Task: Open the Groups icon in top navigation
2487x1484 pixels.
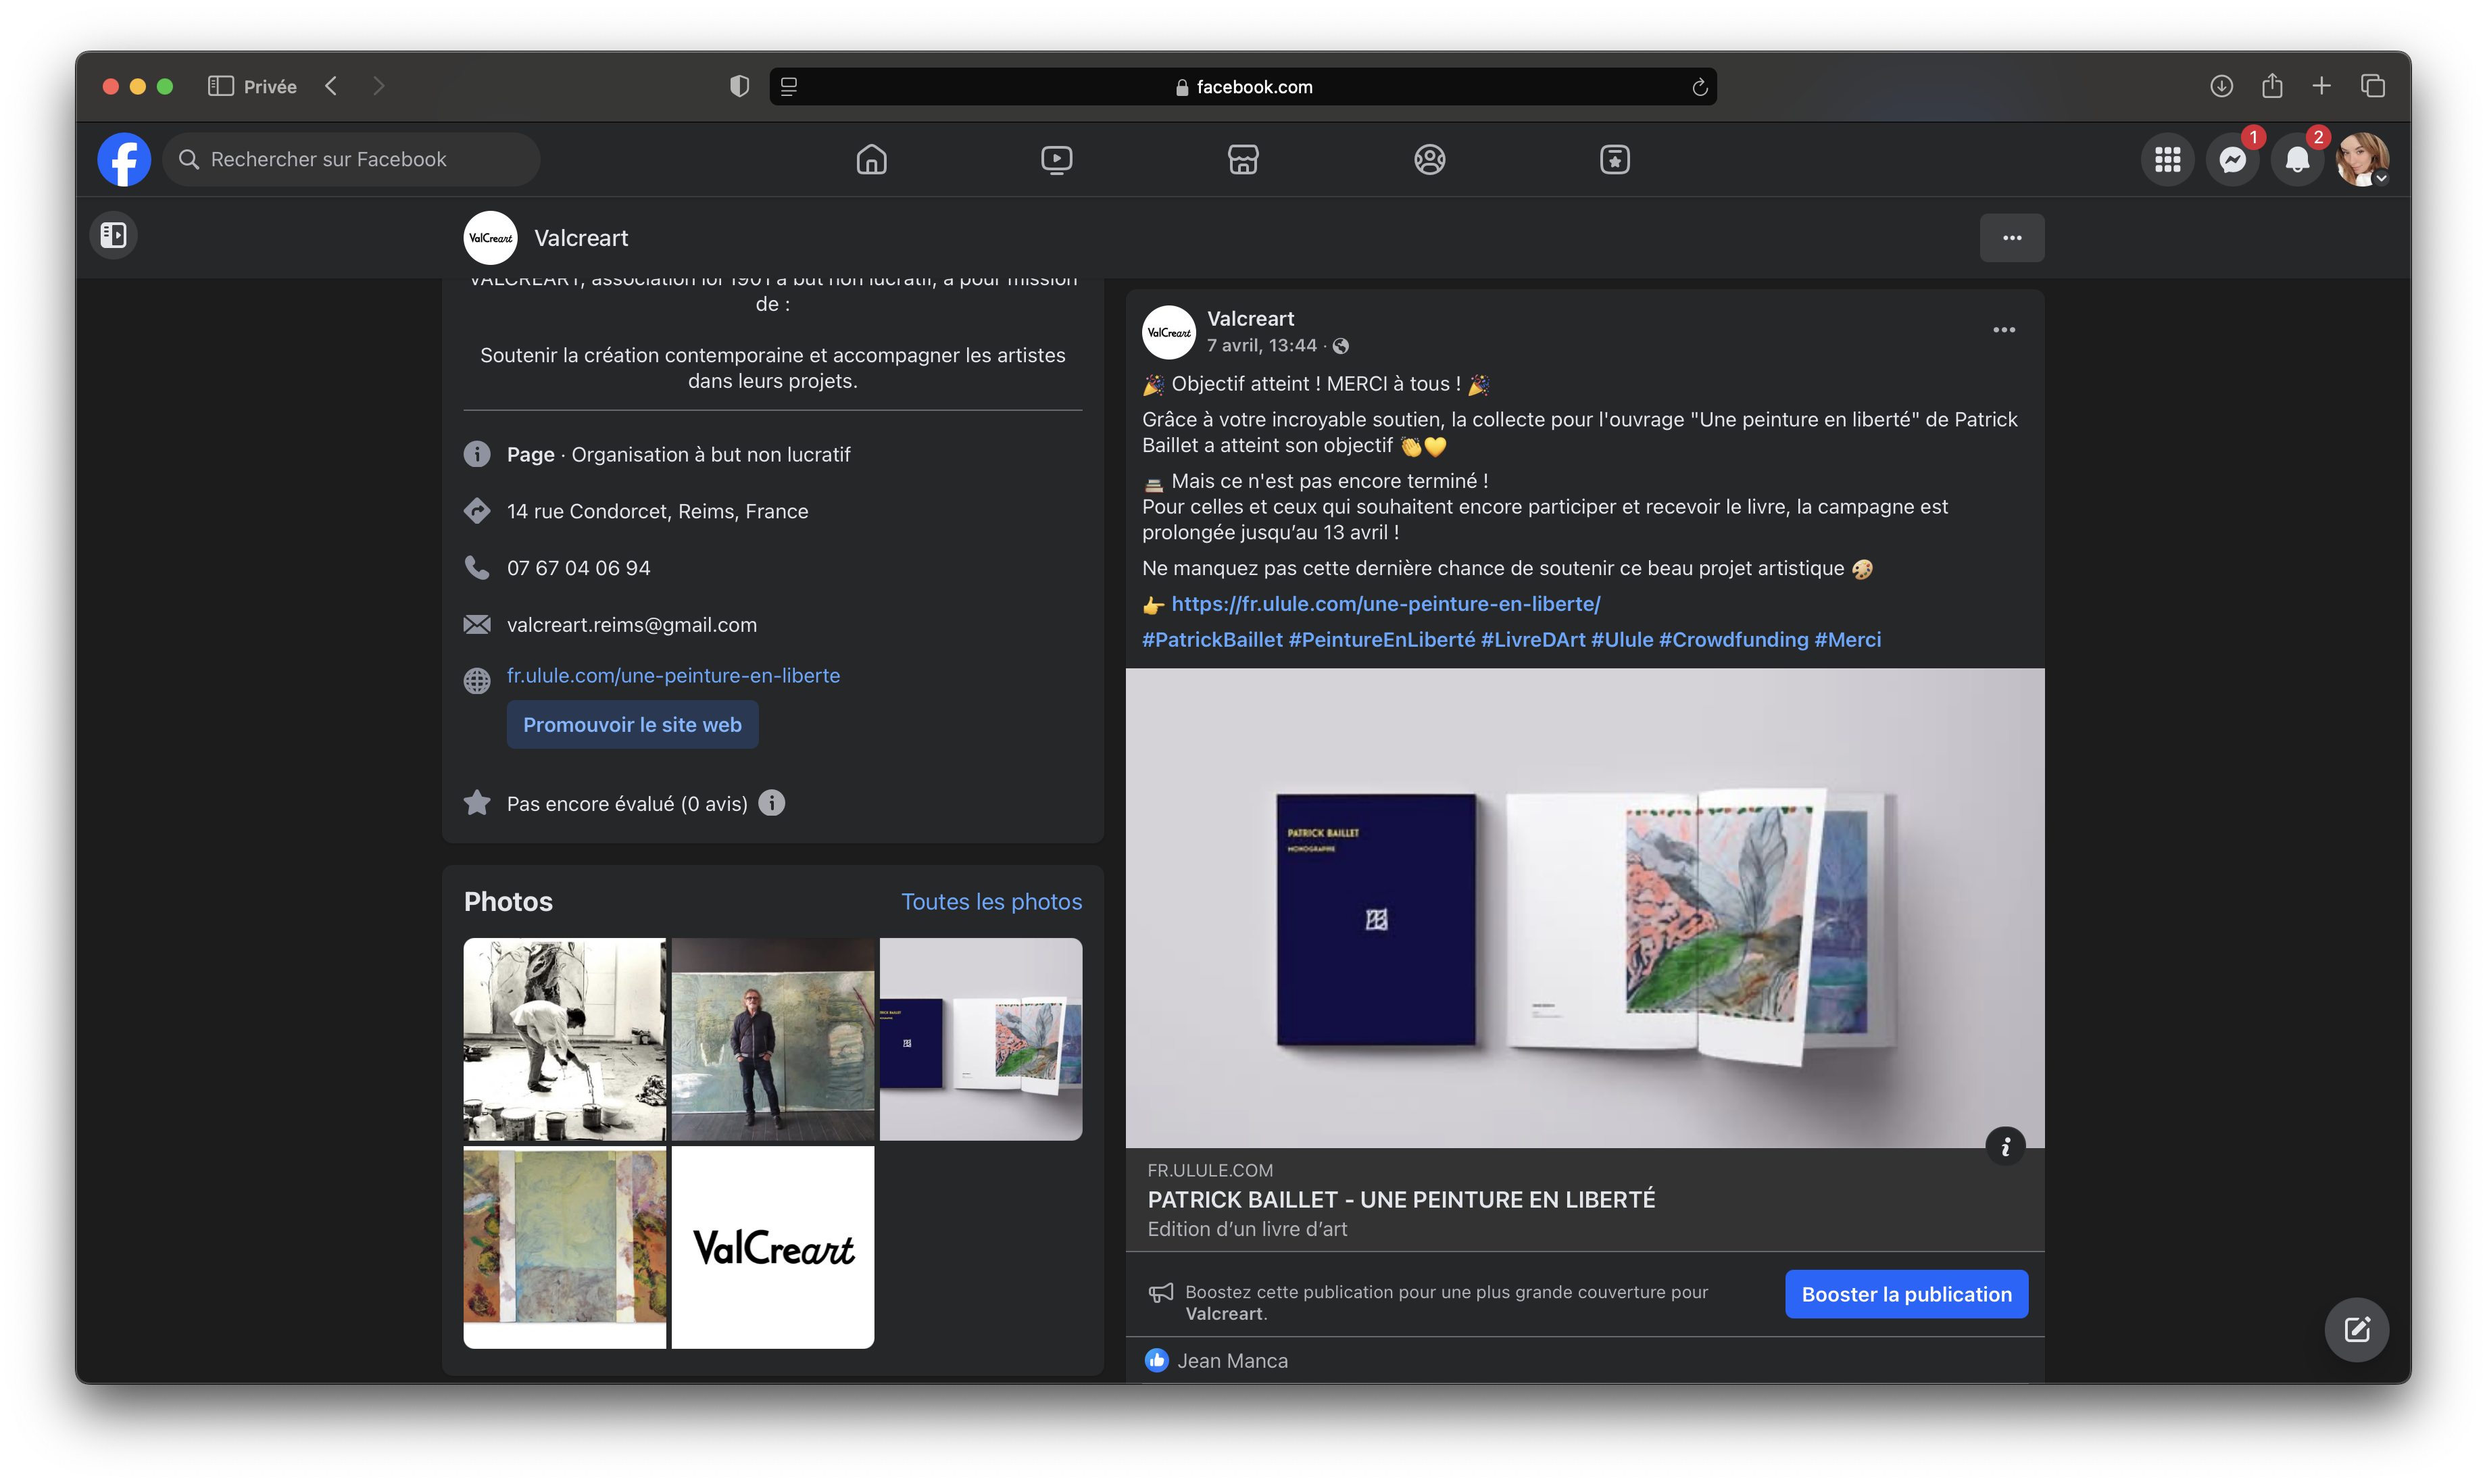Action: tap(1429, 160)
